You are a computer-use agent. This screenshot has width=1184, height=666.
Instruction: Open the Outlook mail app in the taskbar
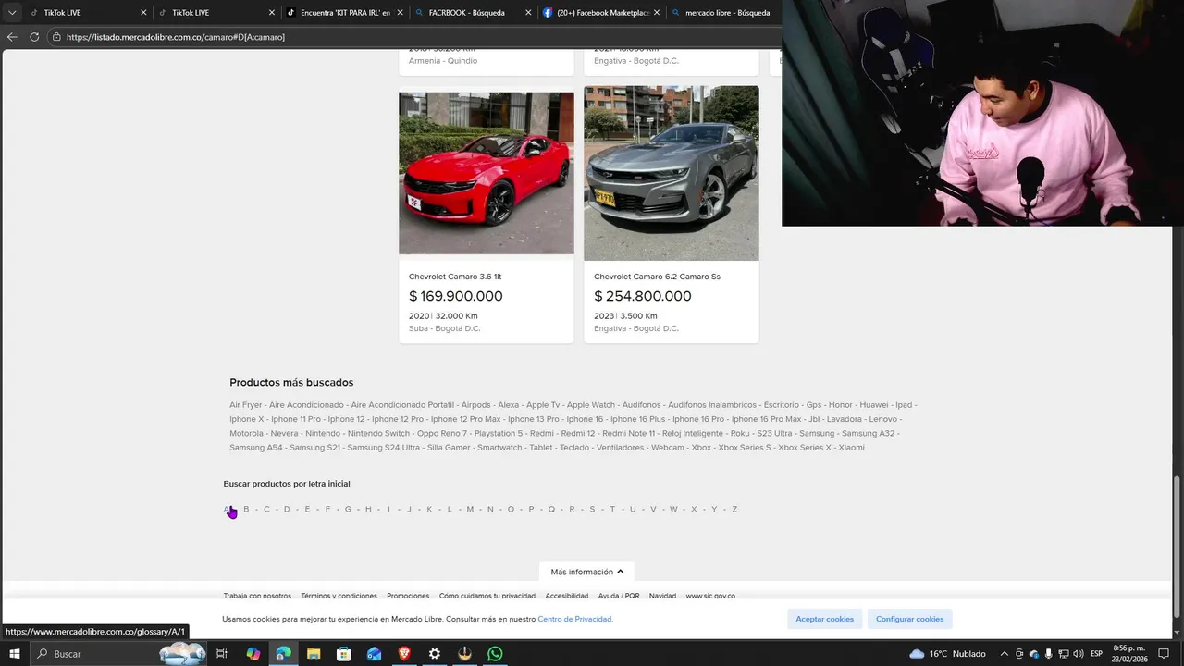374,654
